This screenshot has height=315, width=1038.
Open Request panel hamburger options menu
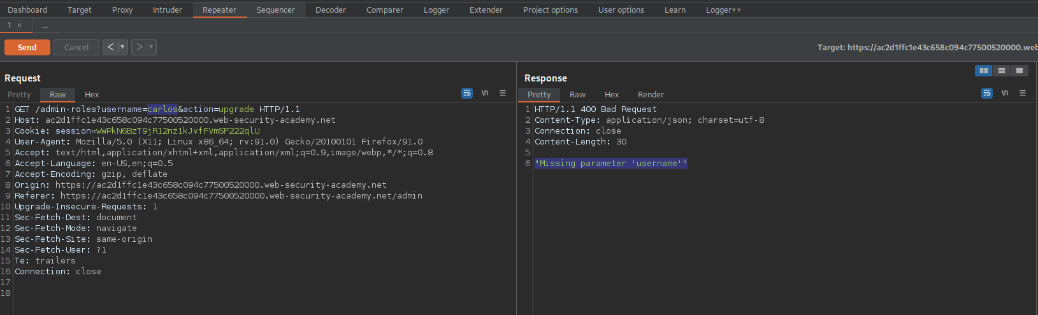coord(503,93)
